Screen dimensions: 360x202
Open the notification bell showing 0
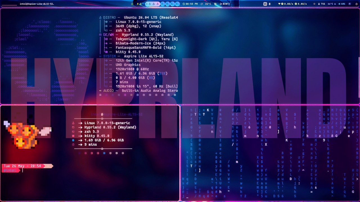point(139,4)
